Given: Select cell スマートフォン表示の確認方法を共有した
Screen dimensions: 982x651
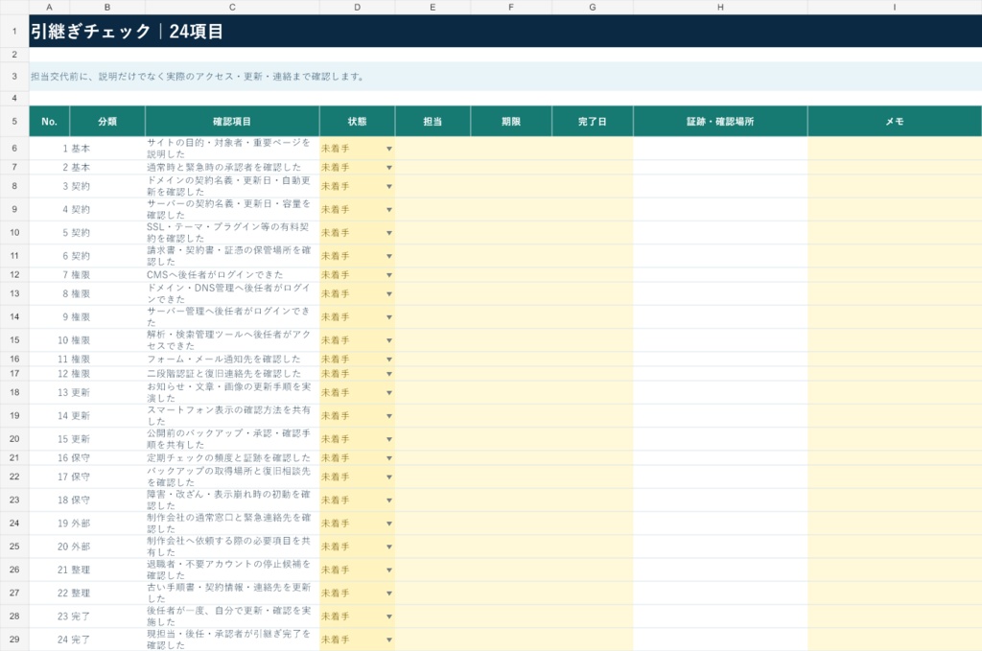Looking at the screenshot, I should (232, 416).
